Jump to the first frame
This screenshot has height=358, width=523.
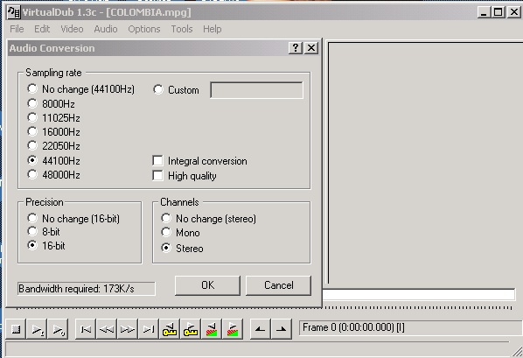tap(86, 330)
